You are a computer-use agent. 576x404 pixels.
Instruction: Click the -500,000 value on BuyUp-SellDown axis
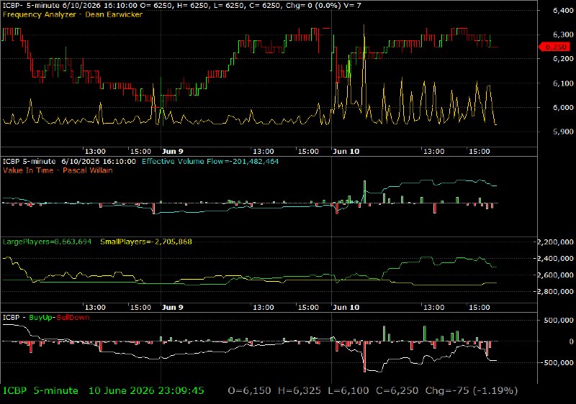557,362
